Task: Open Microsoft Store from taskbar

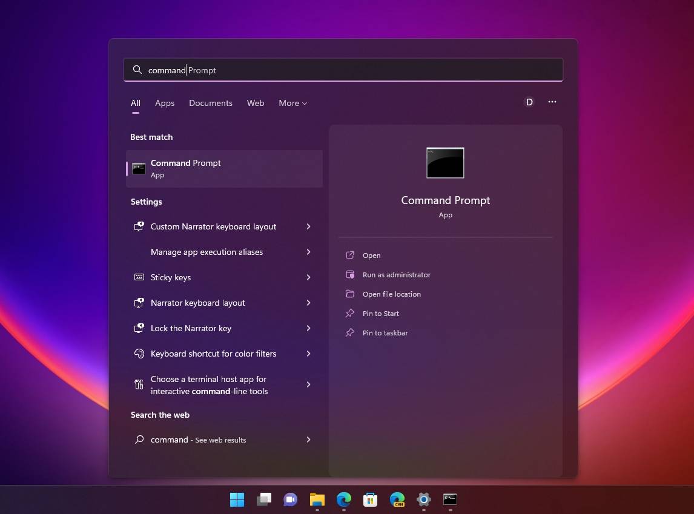Action: pyautogui.click(x=371, y=500)
